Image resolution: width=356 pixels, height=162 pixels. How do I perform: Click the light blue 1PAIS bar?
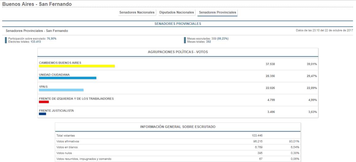pyautogui.click(x=61, y=90)
